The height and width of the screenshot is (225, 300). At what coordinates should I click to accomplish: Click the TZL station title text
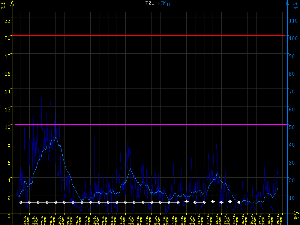click(x=150, y=3)
